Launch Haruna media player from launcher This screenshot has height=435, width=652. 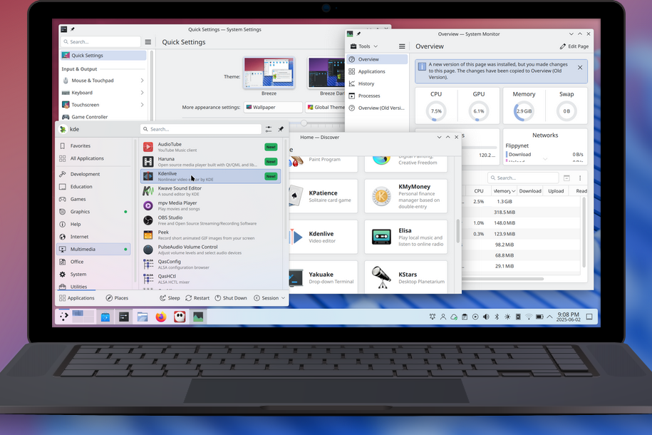tap(210, 161)
